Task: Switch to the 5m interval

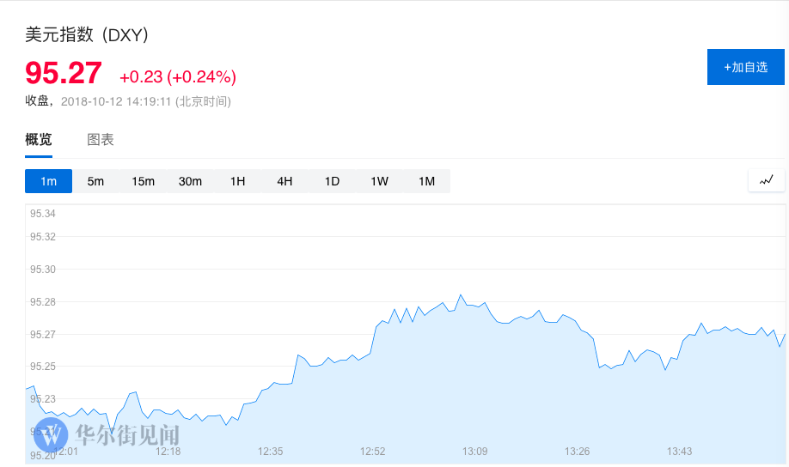Action: [x=95, y=181]
